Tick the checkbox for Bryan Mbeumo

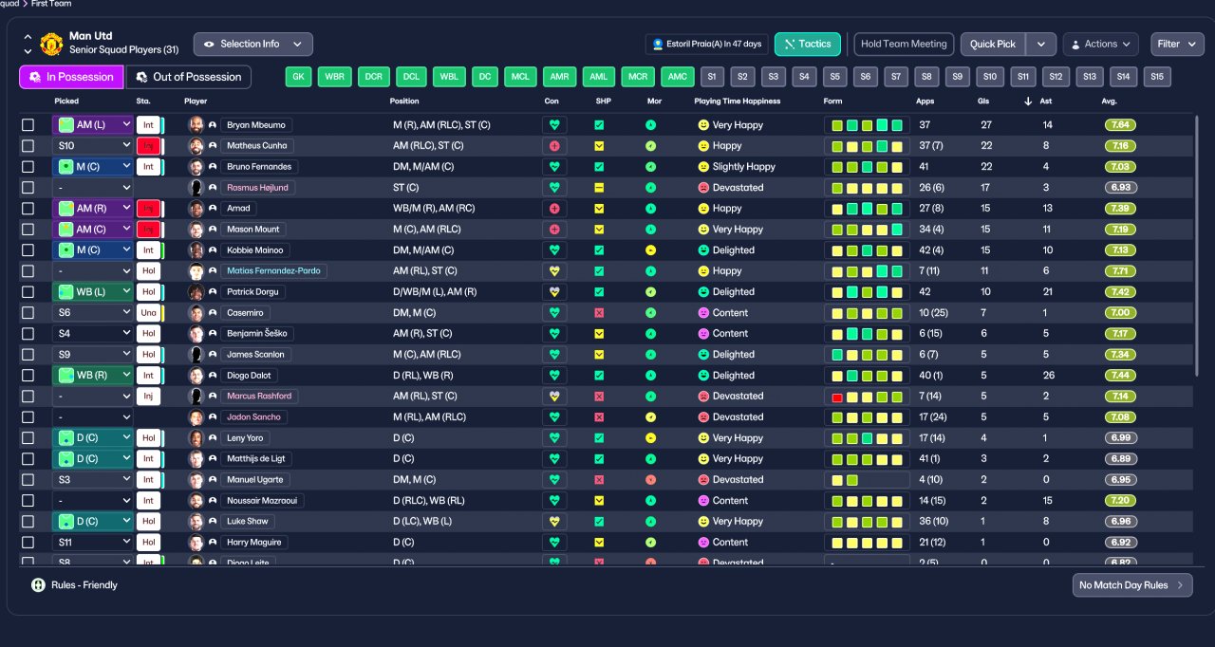tap(28, 125)
